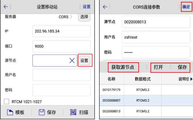This screenshot has height=120, width=193.
Task: Select table row 0010179179
Action: pyautogui.click(x=146, y=90)
